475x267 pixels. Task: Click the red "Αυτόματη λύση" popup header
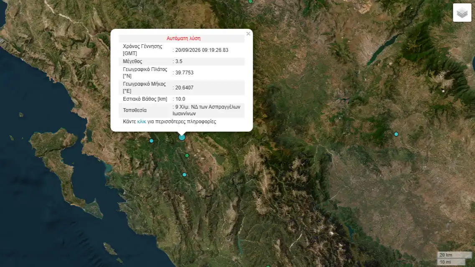(x=183, y=38)
